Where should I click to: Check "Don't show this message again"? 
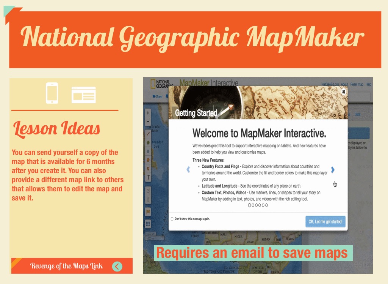pos(172,219)
